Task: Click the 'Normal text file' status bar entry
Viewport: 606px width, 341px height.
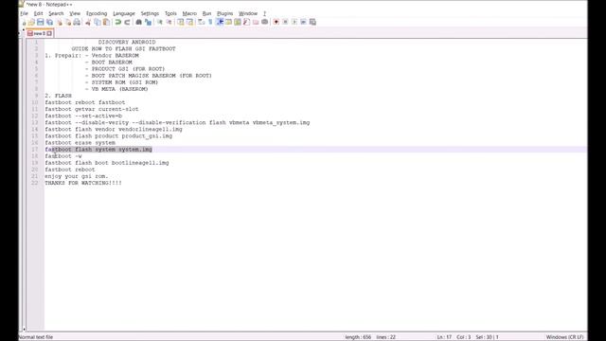Action: click(x=36, y=337)
